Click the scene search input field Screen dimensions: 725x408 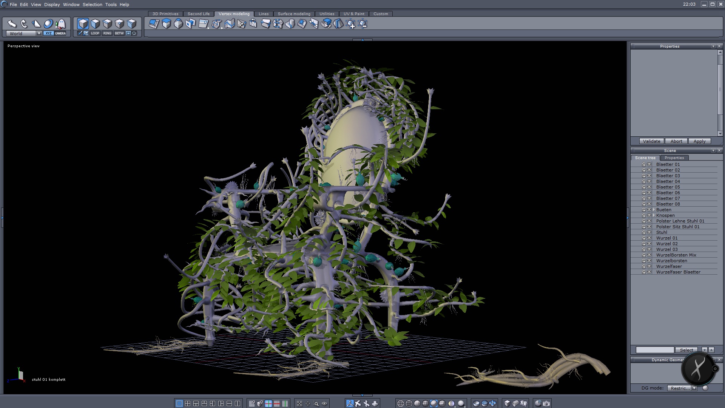tap(654, 350)
